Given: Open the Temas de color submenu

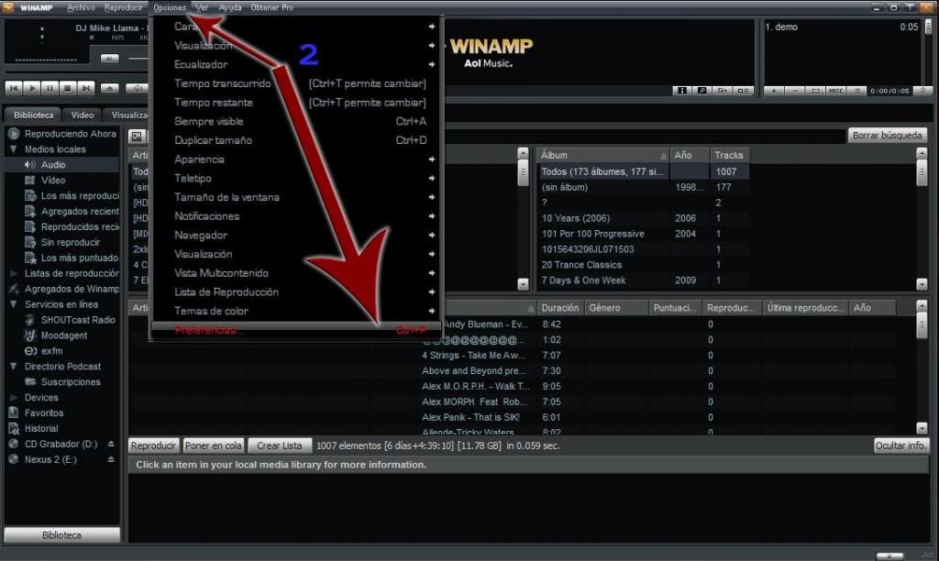Looking at the screenshot, I should [298, 312].
